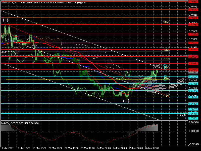
Task: Click the 22 Mar 18:00 time axis label
Action: pos(72,148)
